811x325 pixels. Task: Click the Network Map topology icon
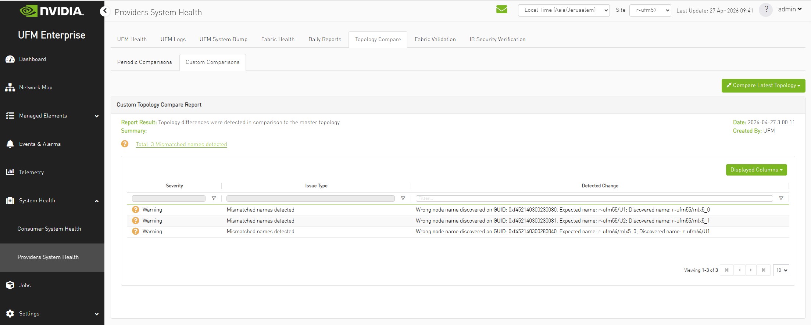(10, 87)
